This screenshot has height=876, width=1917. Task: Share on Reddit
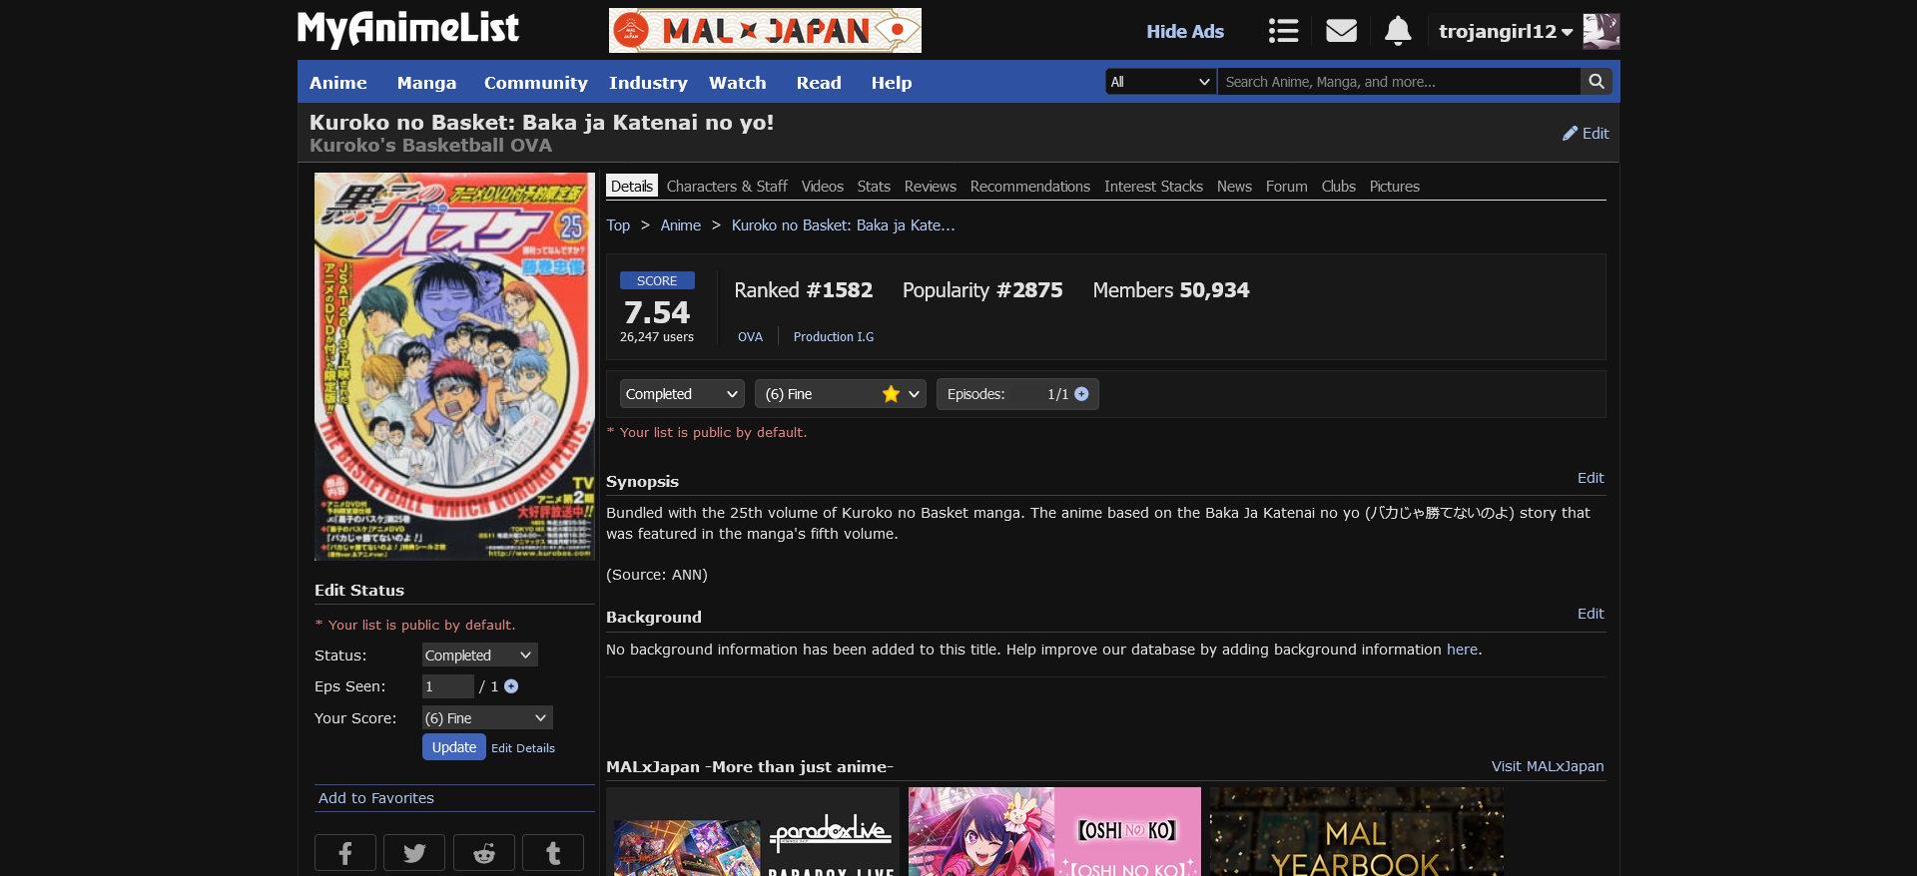tap(484, 853)
